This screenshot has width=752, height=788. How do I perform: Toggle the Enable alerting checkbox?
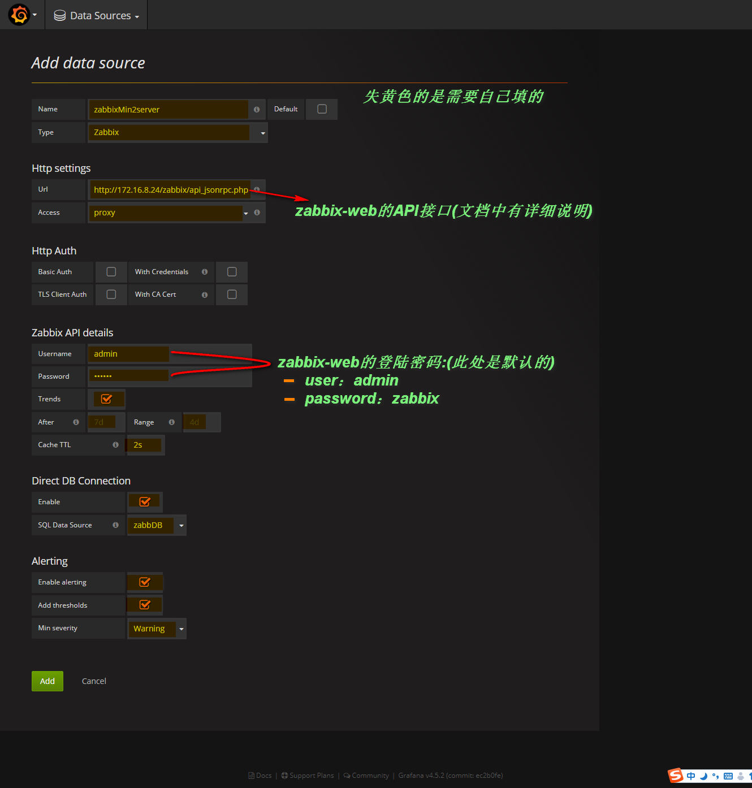145,582
